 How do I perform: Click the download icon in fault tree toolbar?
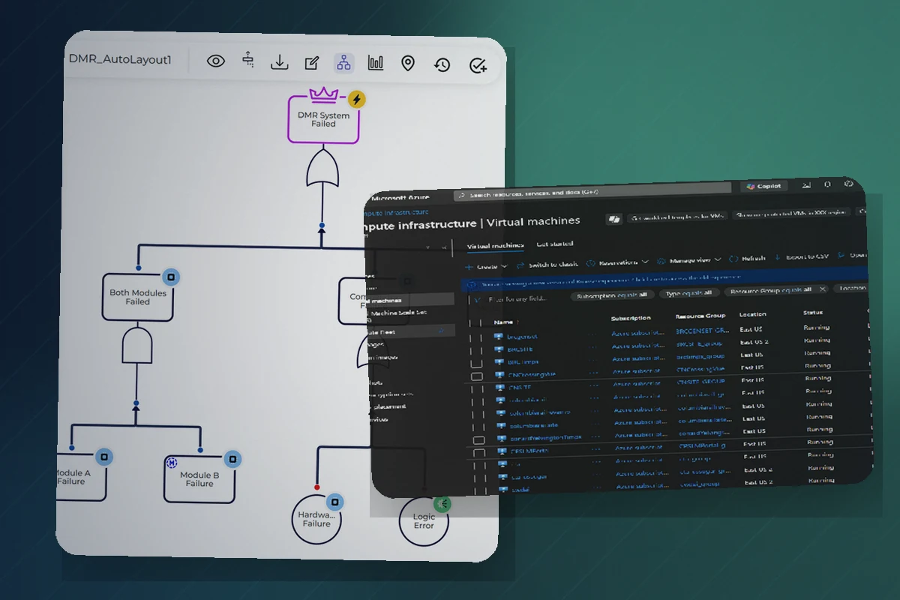coord(279,62)
